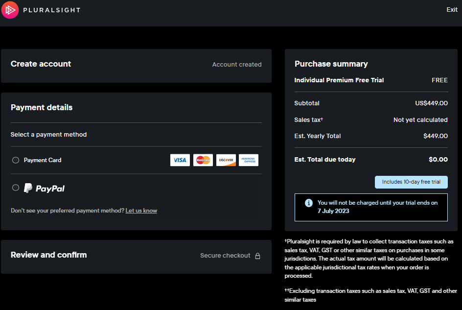Image resolution: width=462 pixels, height=310 pixels.
Task: Click the 'Sales tax' label
Action: pos(308,120)
